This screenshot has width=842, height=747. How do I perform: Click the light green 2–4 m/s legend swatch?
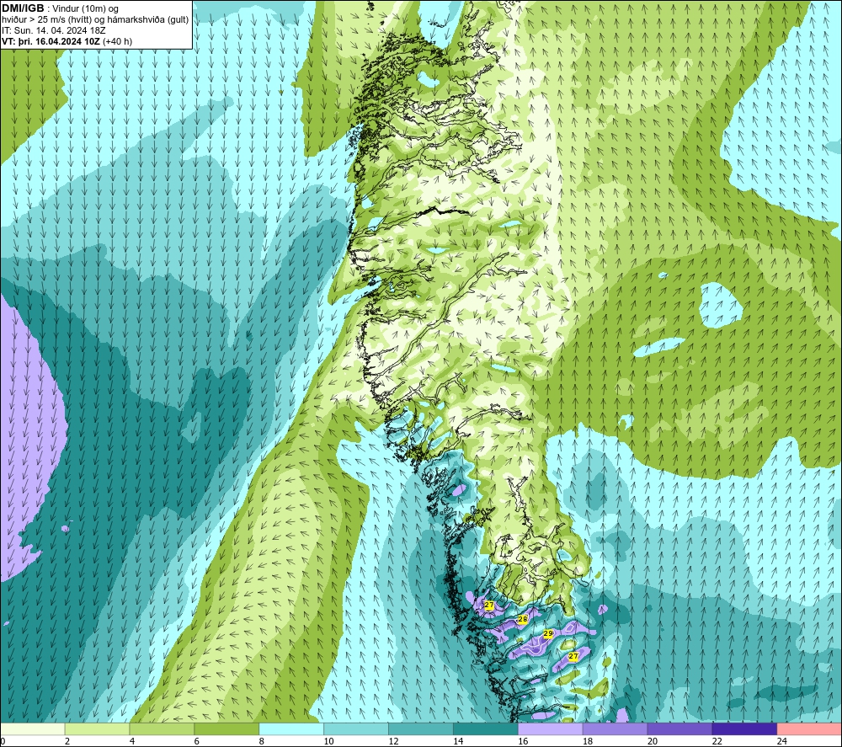pos(97,728)
